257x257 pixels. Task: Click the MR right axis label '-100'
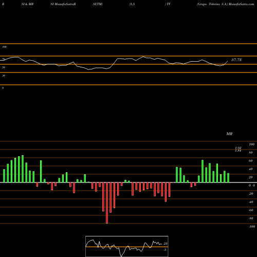click(x=252, y=227)
